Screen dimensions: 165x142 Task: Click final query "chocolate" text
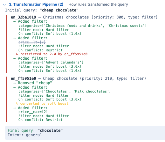(50, 131)
